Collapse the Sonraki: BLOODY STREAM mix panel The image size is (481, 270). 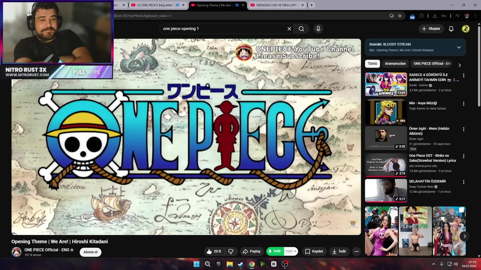459,47
